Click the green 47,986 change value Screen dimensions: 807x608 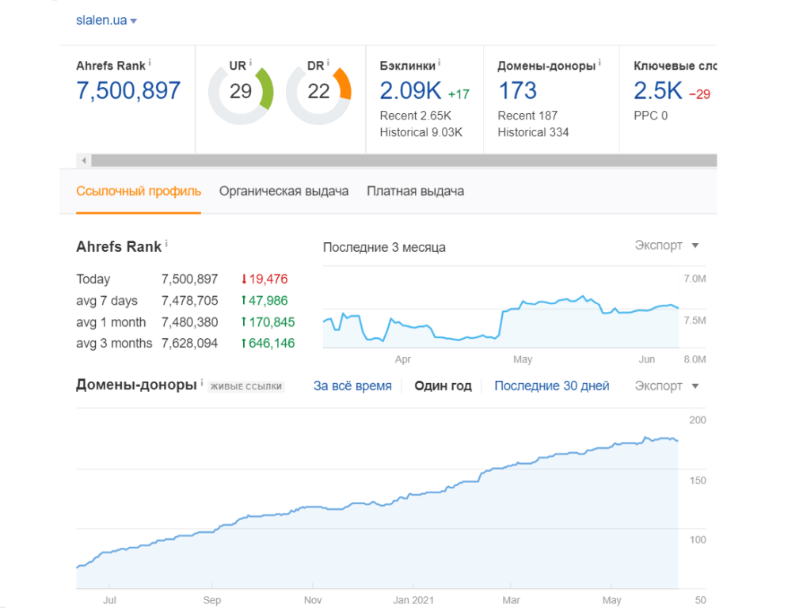(x=265, y=301)
